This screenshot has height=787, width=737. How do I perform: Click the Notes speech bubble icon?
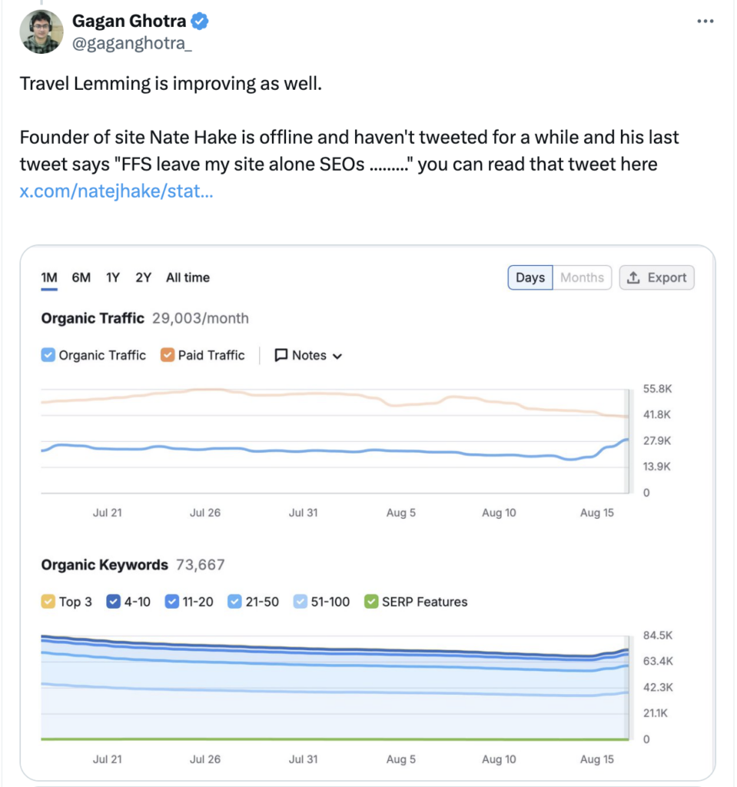[281, 355]
